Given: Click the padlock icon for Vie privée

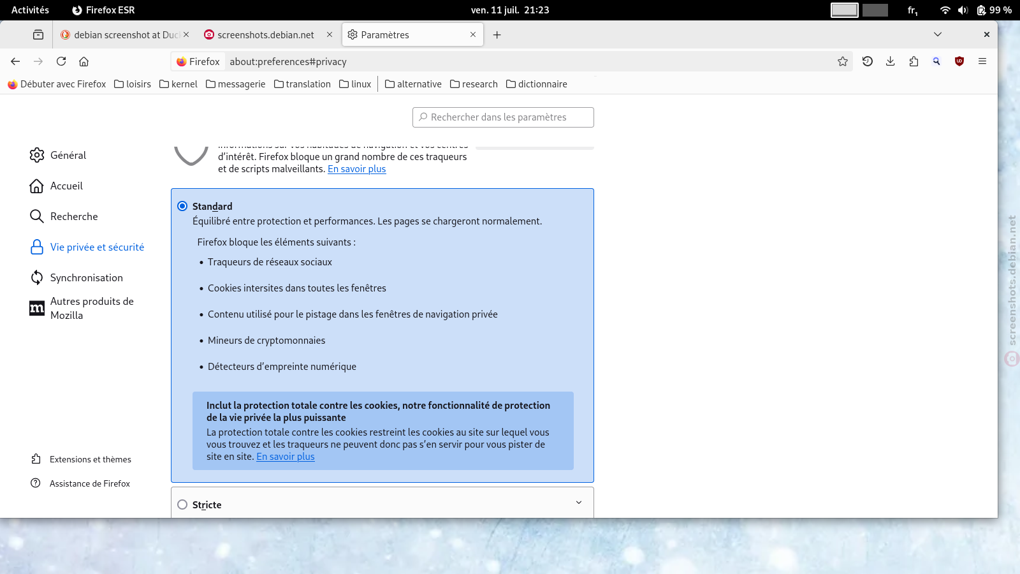Looking at the screenshot, I should [37, 247].
